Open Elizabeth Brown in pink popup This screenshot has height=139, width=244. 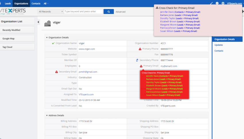click(x=180, y=21)
